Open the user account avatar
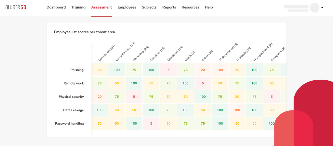The image size is (333, 146). 314,8
